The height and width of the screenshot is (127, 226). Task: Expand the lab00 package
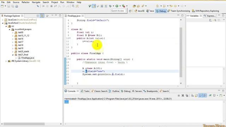[x=13, y=32]
